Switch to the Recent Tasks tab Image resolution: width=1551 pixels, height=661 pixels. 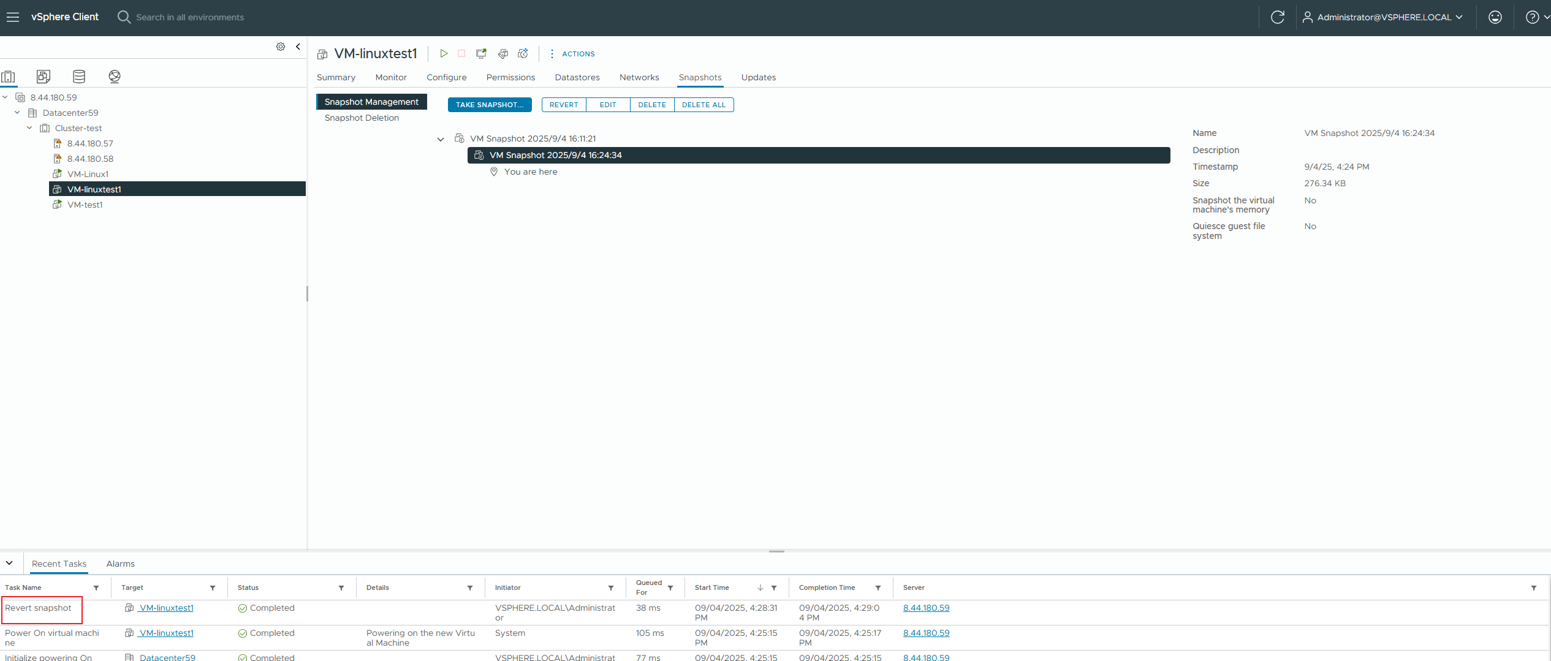point(59,564)
